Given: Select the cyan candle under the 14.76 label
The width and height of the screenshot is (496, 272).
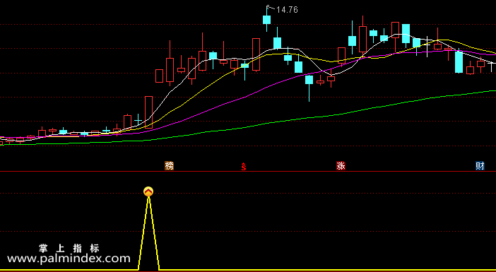Looking at the screenshot, I should click(x=266, y=20).
